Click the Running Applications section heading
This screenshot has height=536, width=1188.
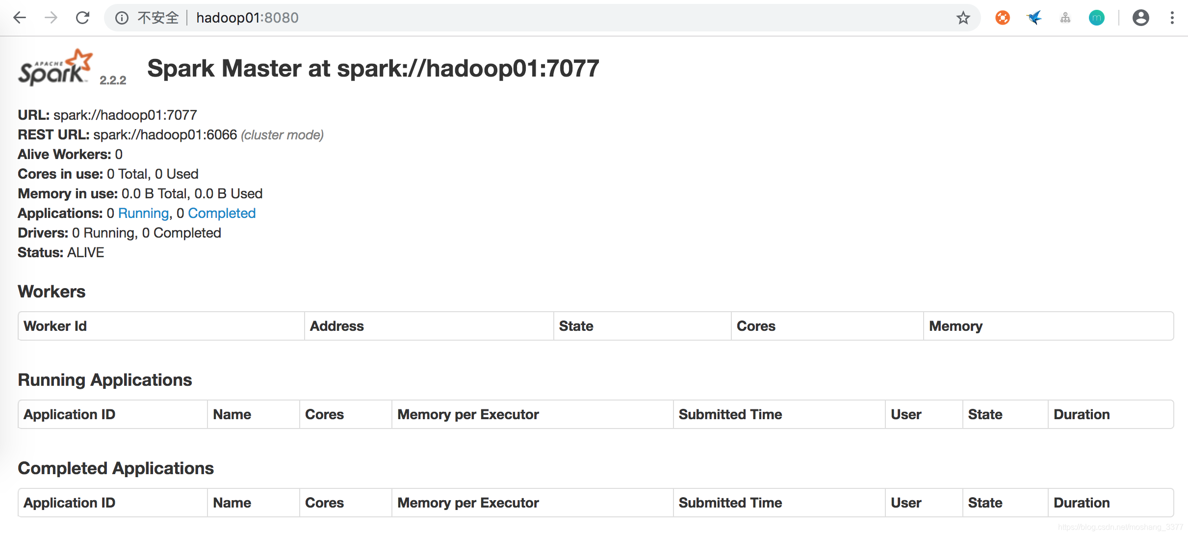(x=105, y=380)
